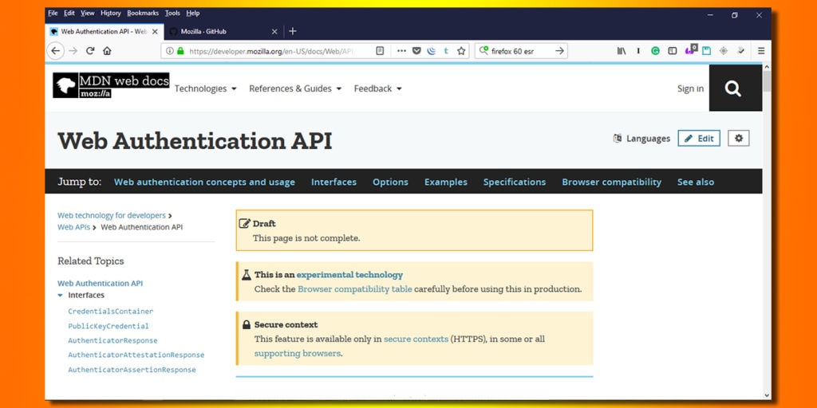Open the Library bookshelf icon

pyautogui.click(x=621, y=51)
